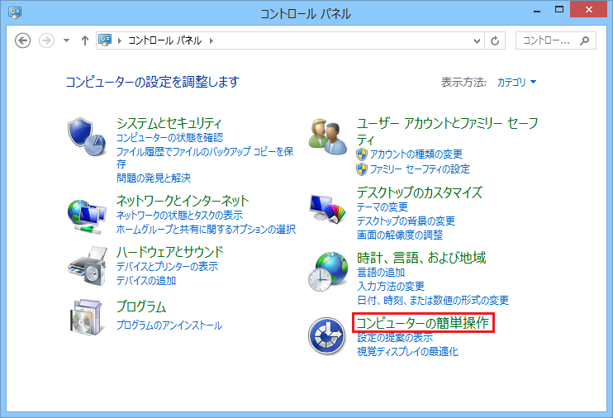The height and width of the screenshot is (418, 613).
Task: Open ホームグループと共有 options link
Action: tap(206, 229)
